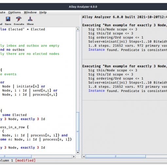Click the "ess_in_a_row {" line
This screenshot has height=167, width=167.
point(14,127)
